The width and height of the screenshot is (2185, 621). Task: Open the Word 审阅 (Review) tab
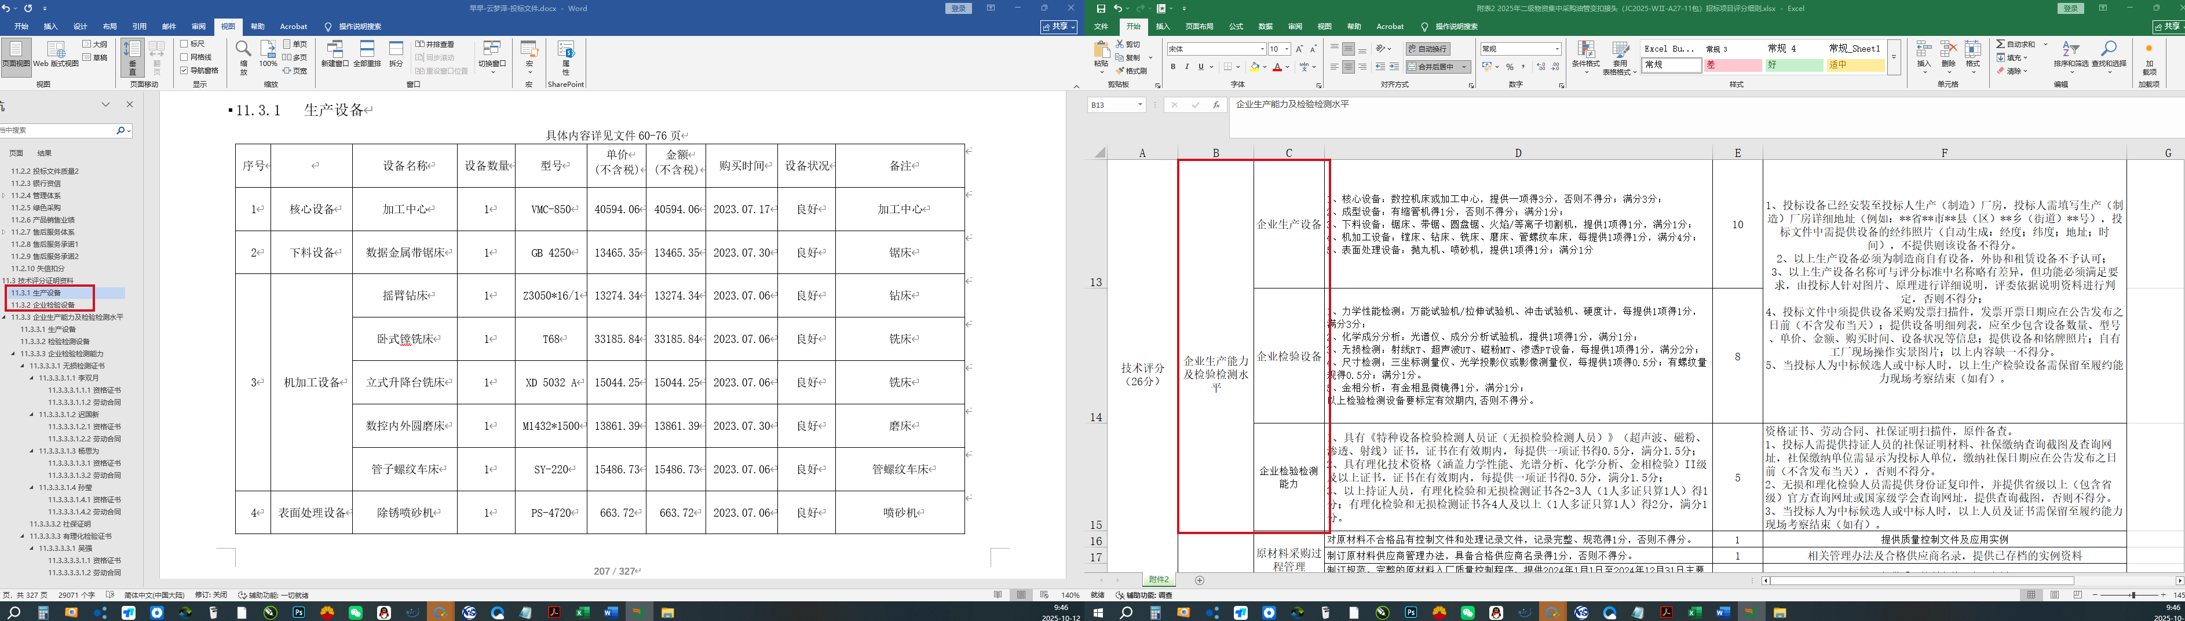199,27
